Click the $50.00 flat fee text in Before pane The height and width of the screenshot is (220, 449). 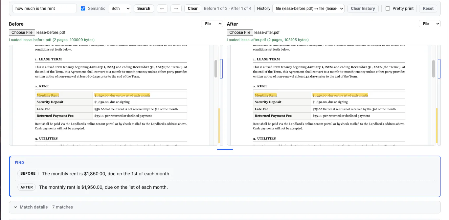pyautogui.click(x=136, y=109)
